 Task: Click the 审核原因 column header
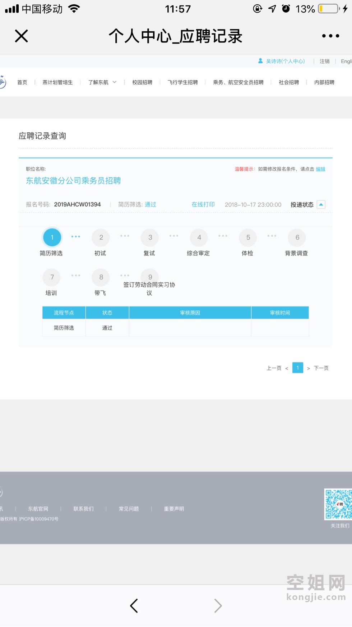[190, 313]
